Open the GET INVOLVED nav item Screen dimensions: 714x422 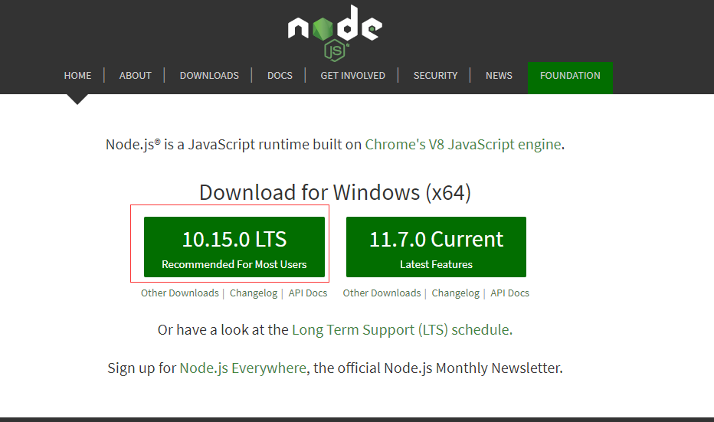click(353, 76)
